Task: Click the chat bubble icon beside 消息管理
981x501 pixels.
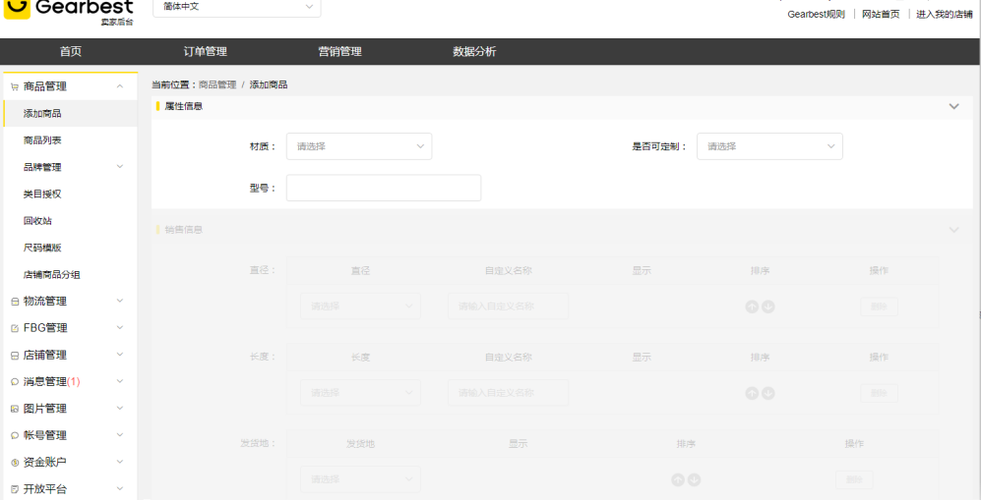Action: [x=15, y=382]
